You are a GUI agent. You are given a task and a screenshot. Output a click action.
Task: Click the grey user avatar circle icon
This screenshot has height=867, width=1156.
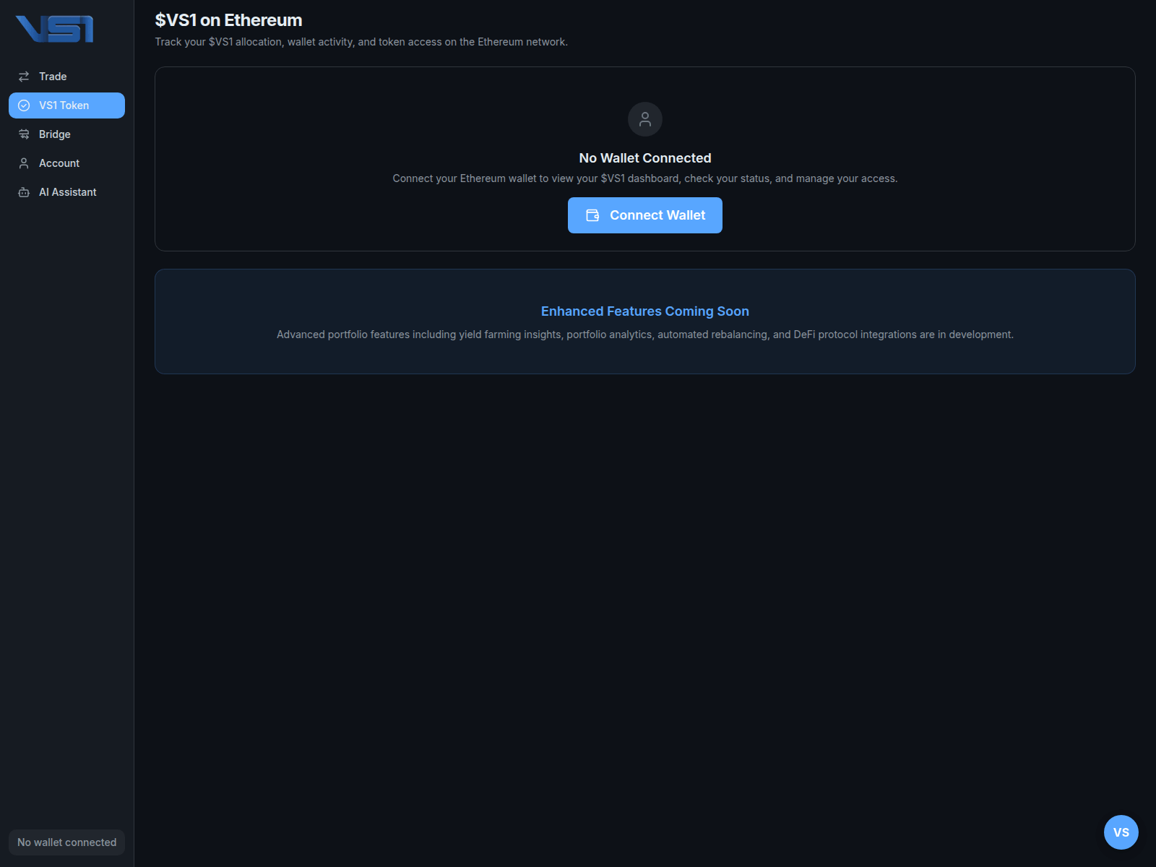coord(644,119)
